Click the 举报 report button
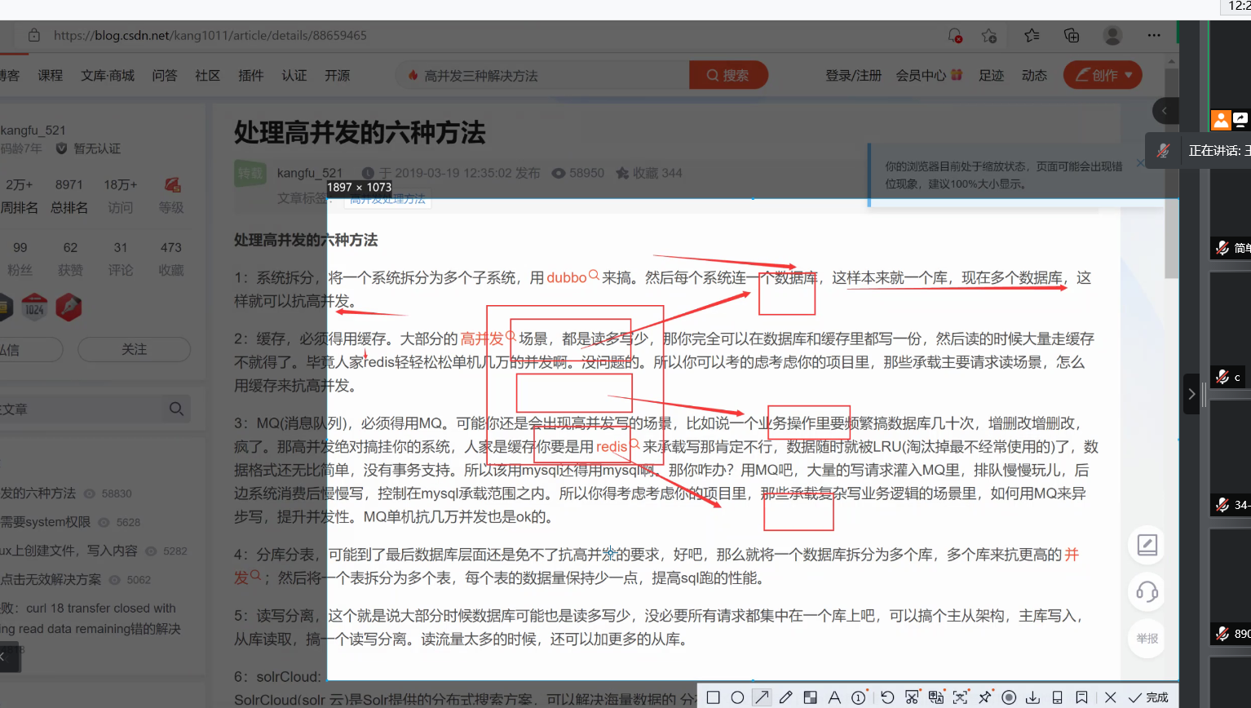This screenshot has width=1251, height=708. 1147,639
